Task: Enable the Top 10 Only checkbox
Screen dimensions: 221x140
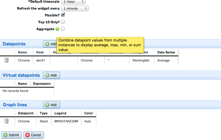Action: coord(63,22)
